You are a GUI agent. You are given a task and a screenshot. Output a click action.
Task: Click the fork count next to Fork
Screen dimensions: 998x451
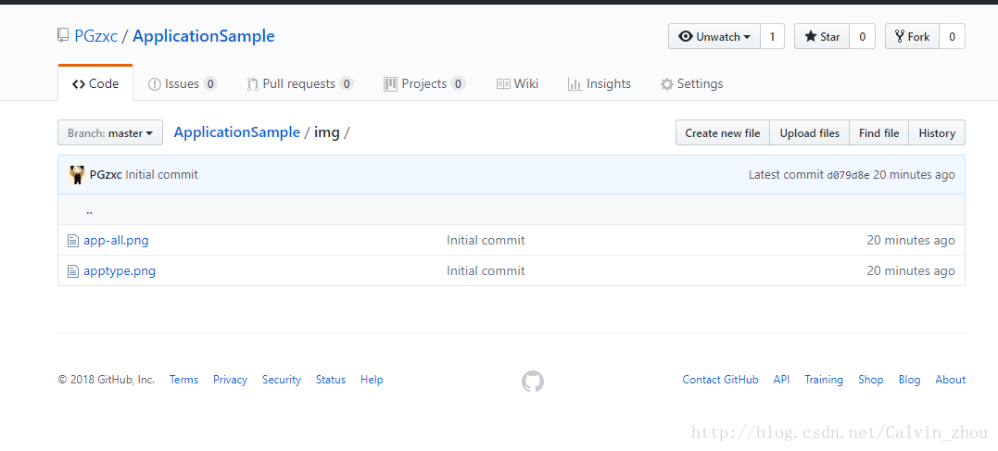click(x=953, y=36)
